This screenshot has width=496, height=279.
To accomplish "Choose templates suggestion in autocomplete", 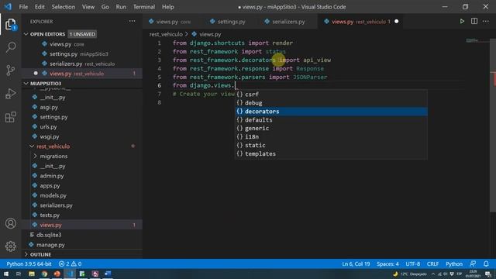I will (331, 153).
